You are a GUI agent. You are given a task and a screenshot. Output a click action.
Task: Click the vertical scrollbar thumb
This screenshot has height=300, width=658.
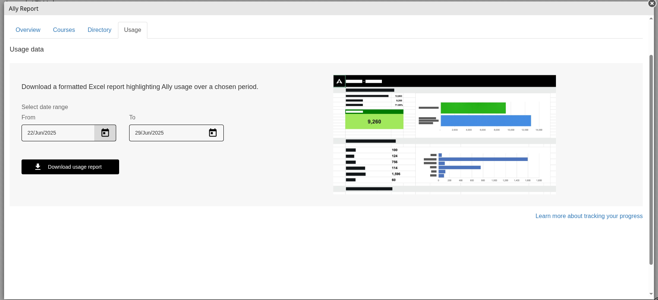[x=651, y=159]
